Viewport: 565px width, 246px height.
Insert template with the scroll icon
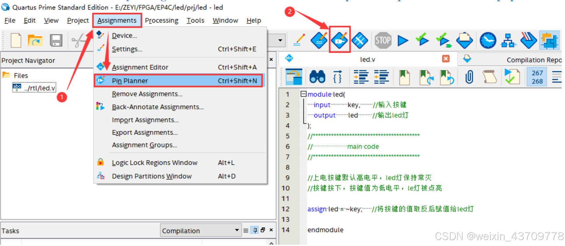pos(490,77)
